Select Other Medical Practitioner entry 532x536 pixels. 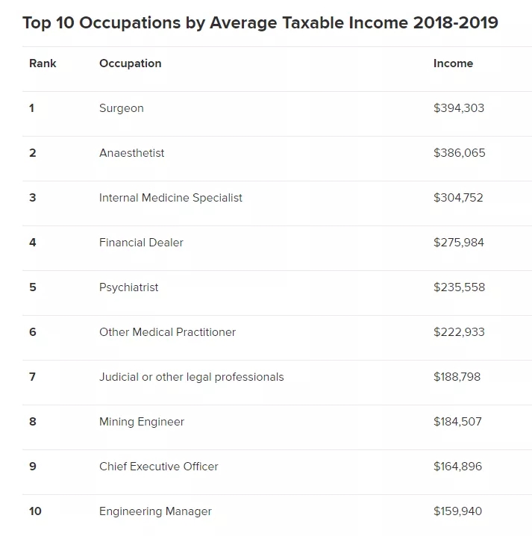click(x=167, y=332)
